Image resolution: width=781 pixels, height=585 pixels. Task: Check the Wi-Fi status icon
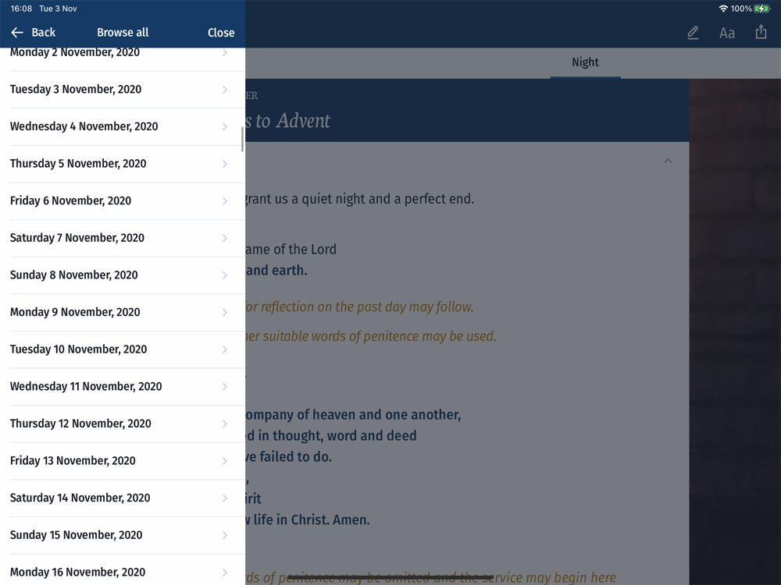723,9
